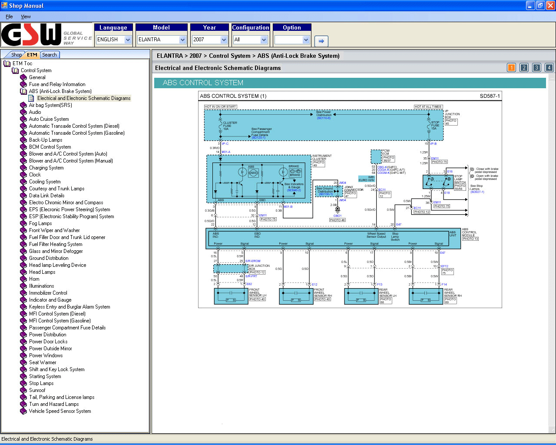
Task: Select Power Windows entry
Action: tap(46, 355)
